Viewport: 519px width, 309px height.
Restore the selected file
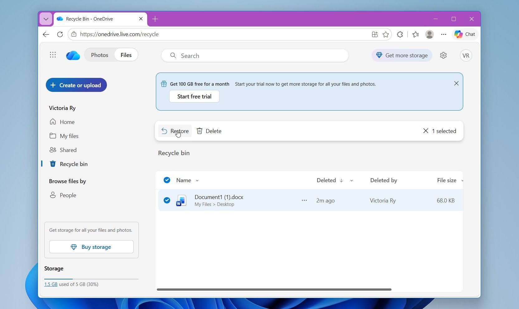click(175, 131)
